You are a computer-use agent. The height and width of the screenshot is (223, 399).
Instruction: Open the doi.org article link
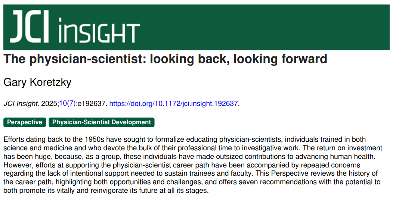pos(173,104)
